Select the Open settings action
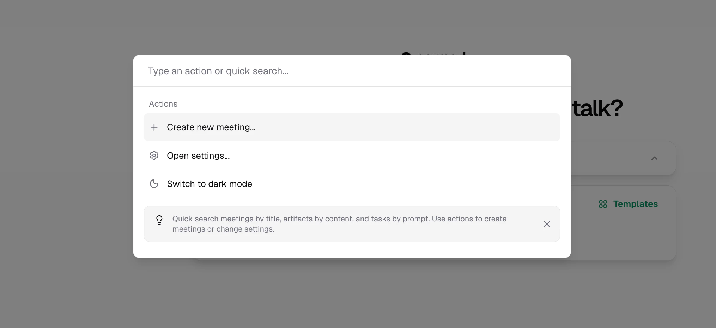 click(198, 155)
